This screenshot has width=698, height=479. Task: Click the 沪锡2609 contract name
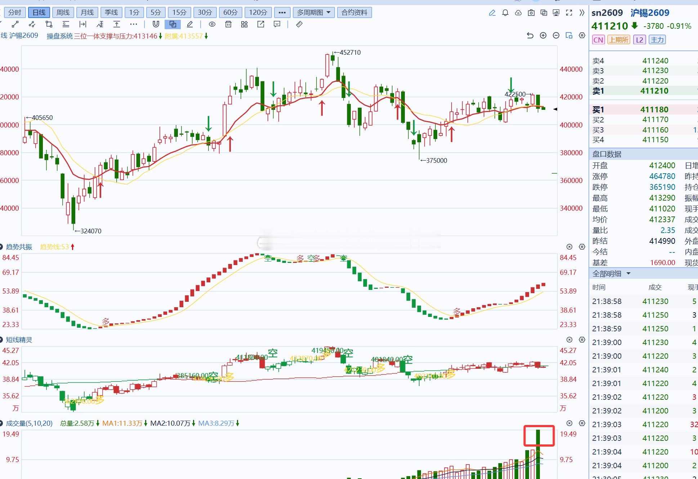650,13
